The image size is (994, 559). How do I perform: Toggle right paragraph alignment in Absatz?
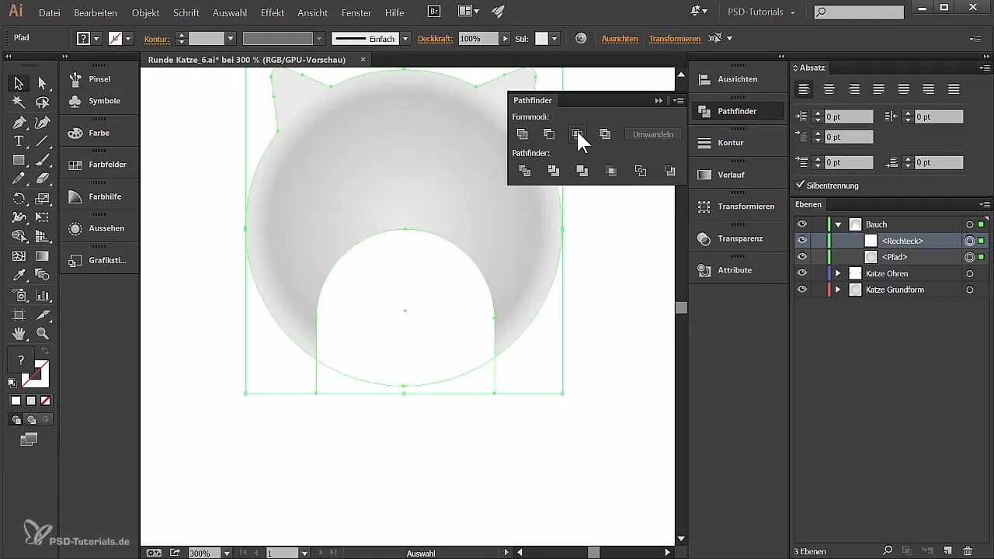[854, 89]
